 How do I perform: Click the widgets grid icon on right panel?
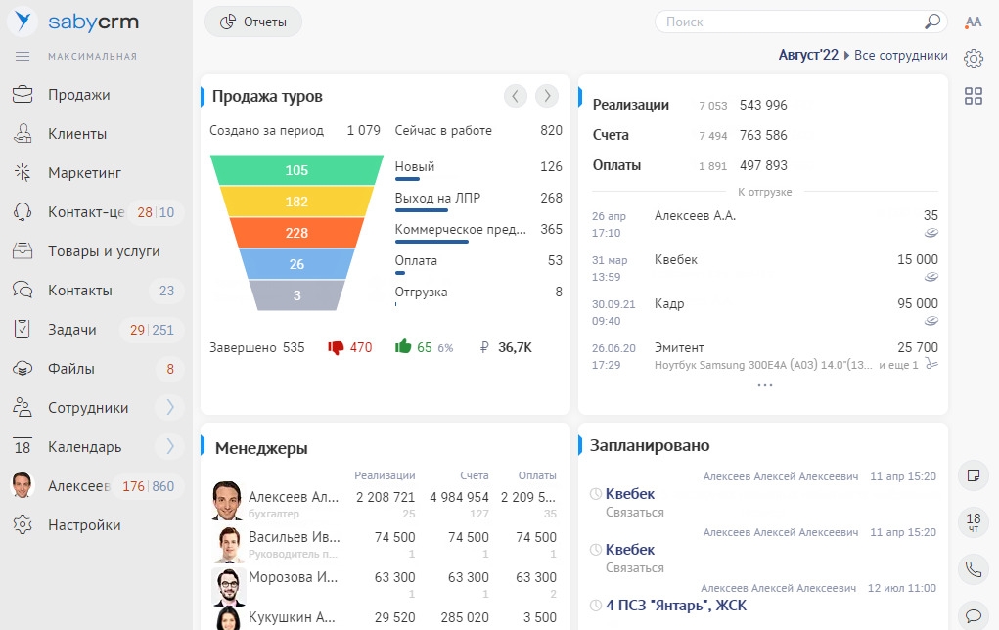click(x=973, y=96)
